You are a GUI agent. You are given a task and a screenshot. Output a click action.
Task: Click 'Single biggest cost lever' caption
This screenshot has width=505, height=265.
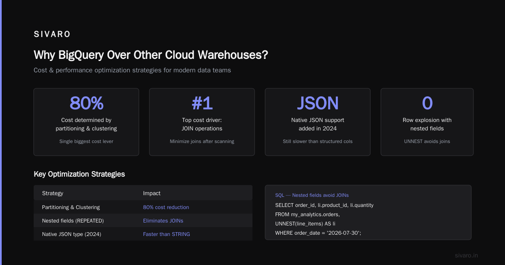point(86,141)
